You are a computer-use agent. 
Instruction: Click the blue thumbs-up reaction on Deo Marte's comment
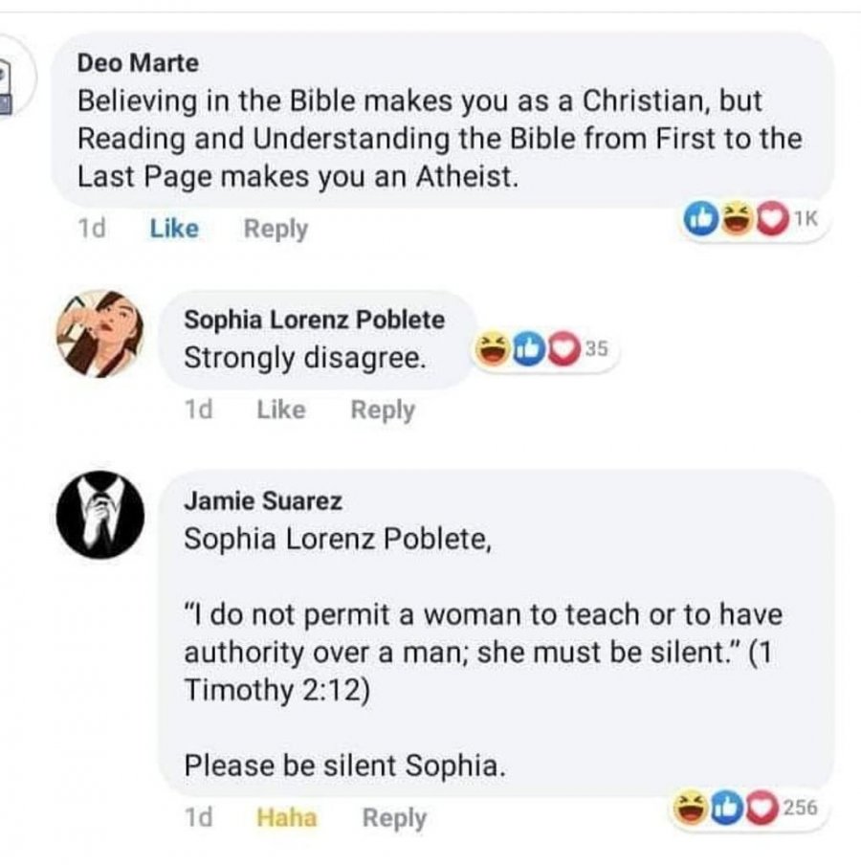click(701, 219)
